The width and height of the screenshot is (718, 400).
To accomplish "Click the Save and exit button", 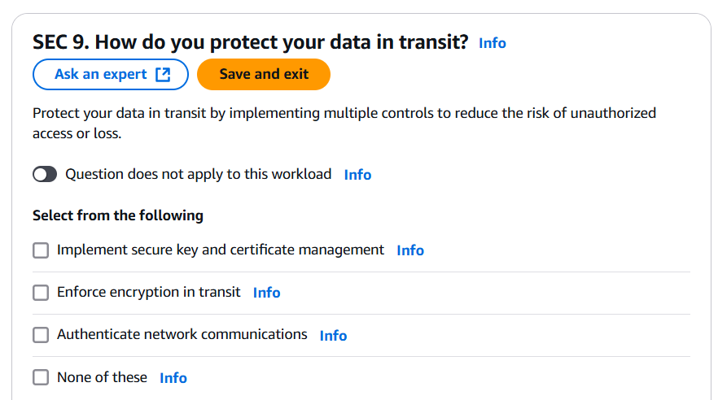I will point(264,75).
